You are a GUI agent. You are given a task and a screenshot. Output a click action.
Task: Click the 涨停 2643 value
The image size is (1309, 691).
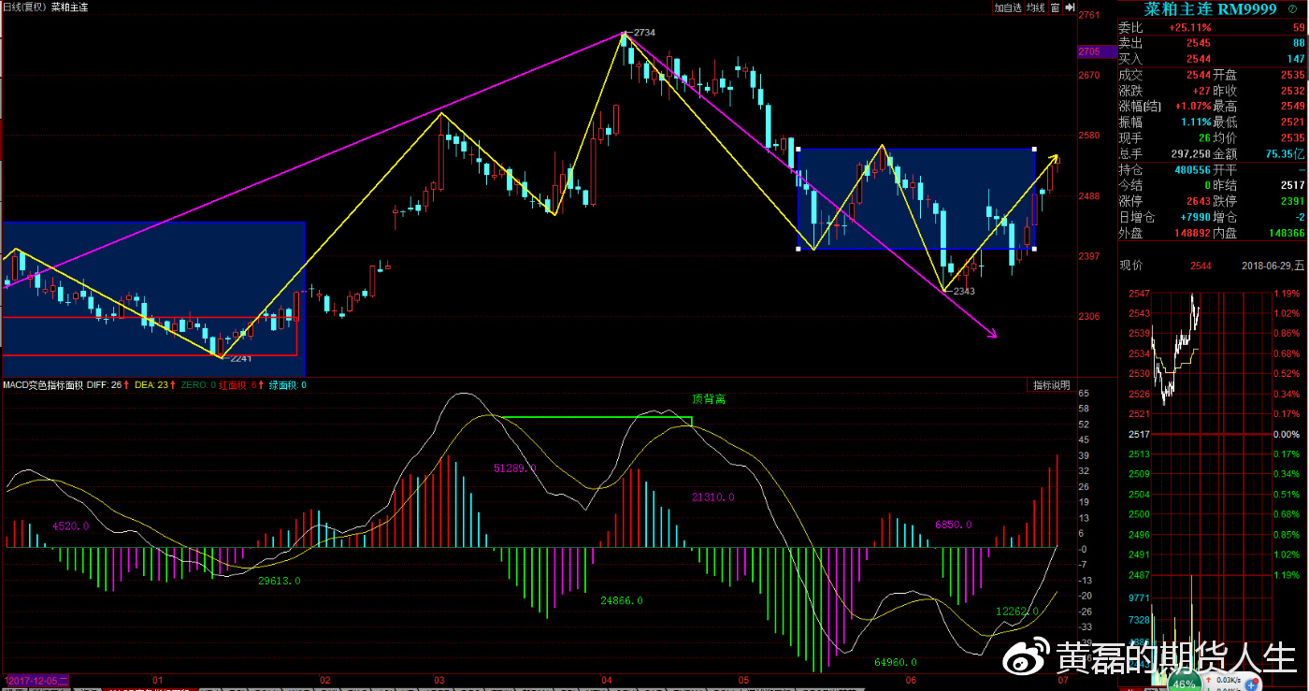(1198, 202)
